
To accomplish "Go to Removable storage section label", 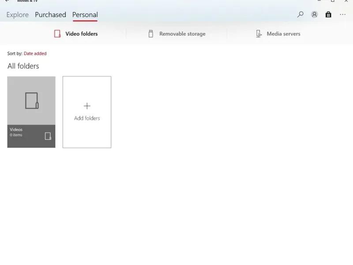I will pyautogui.click(x=182, y=34).
